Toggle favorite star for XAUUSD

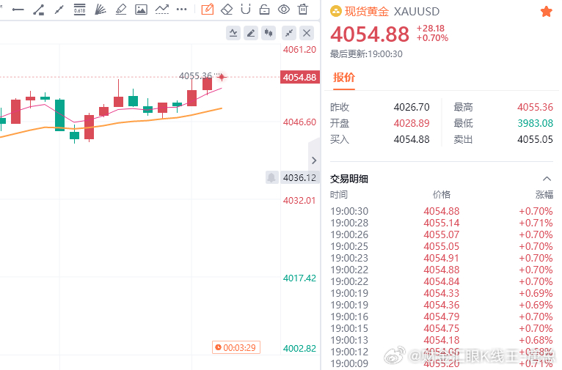click(x=547, y=12)
